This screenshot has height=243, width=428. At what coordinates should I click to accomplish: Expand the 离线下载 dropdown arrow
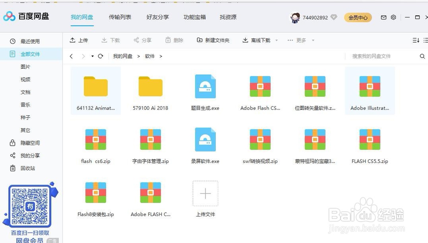[x=276, y=40]
